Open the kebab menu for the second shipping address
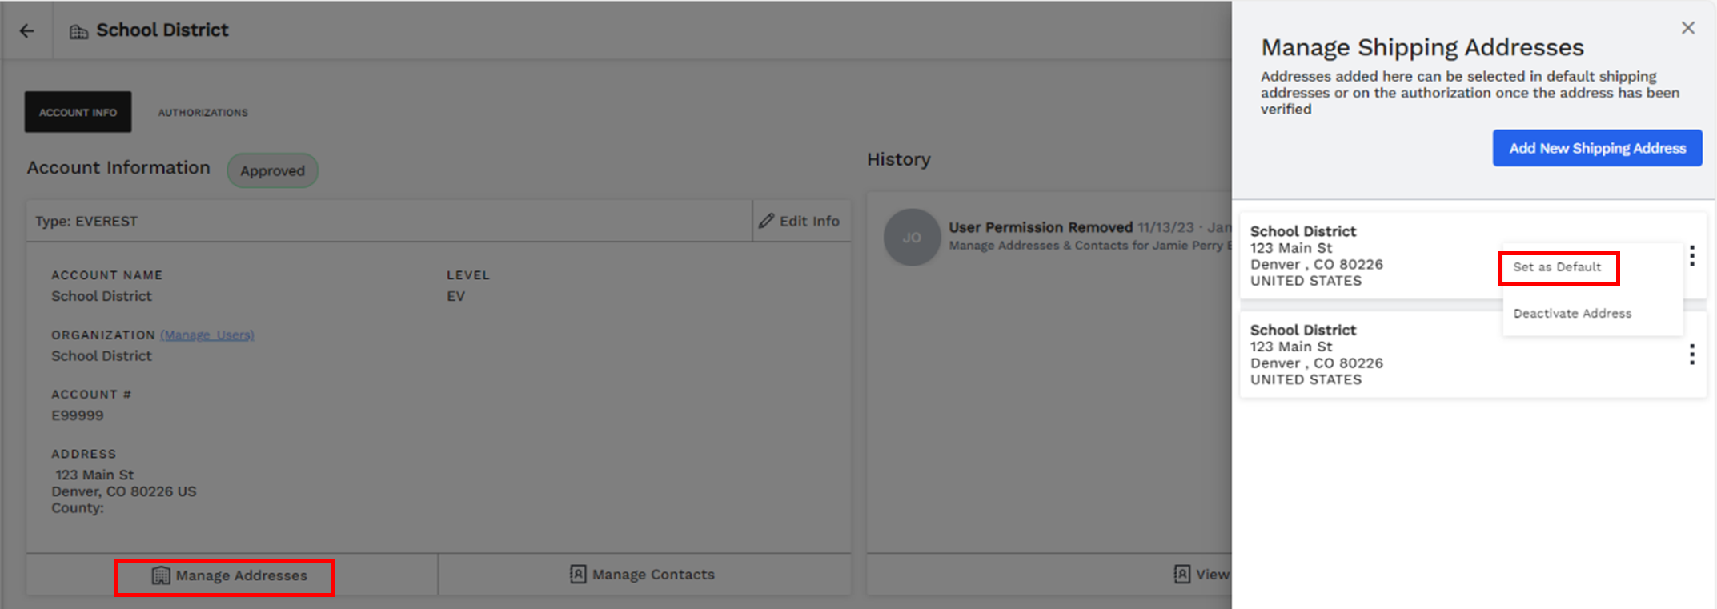Screen dimensions: 1717x609 pos(1692,355)
